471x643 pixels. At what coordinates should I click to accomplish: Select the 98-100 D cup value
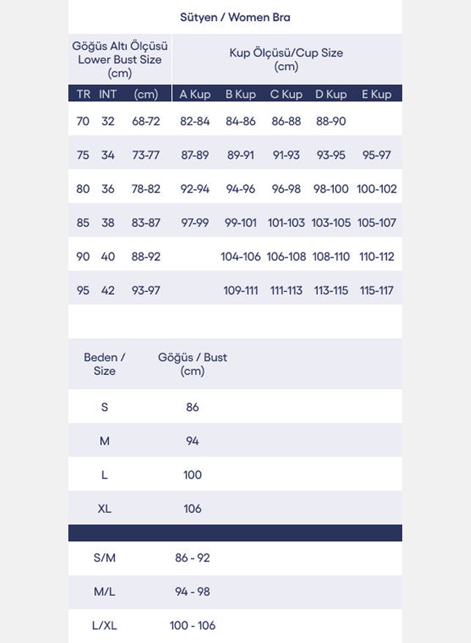point(331,189)
